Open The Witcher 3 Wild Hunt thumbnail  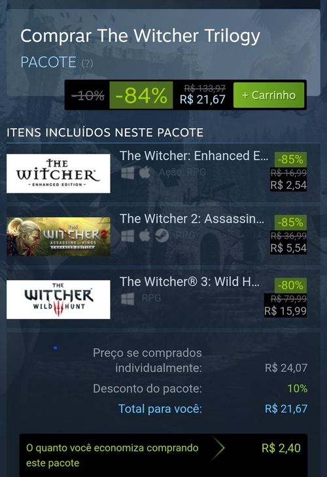click(58, 299)
